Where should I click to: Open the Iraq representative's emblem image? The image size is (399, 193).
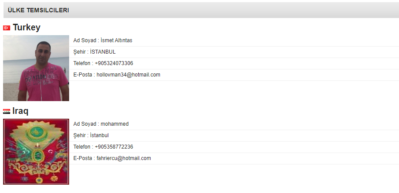tap(36, 152)
